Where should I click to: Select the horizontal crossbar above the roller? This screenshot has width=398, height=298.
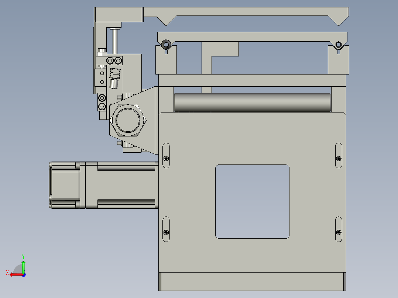(252, 80)
